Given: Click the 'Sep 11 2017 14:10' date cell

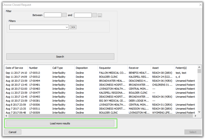Looking at the screenshot, I should point(16,73).
